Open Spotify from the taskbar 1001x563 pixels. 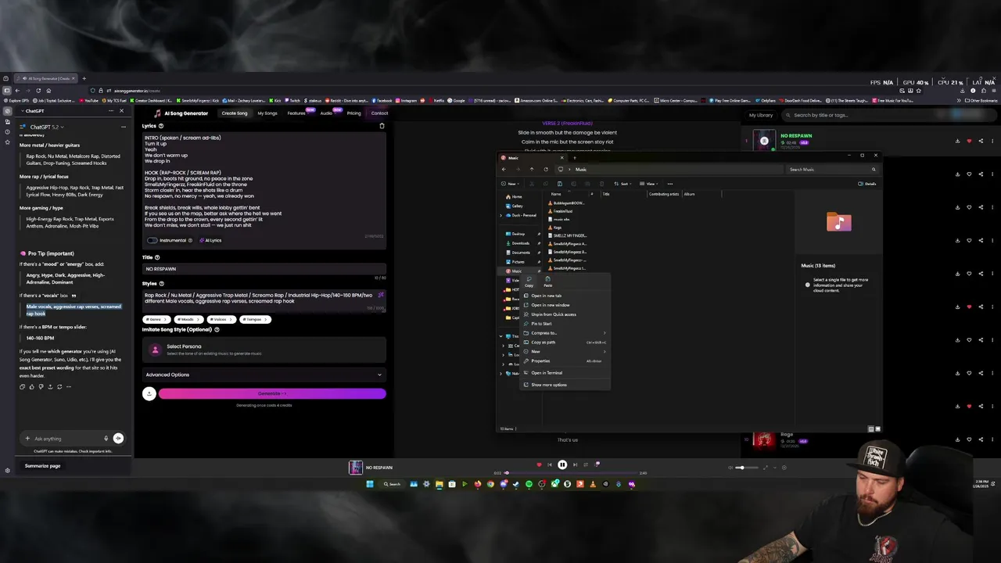pos(529,484)
